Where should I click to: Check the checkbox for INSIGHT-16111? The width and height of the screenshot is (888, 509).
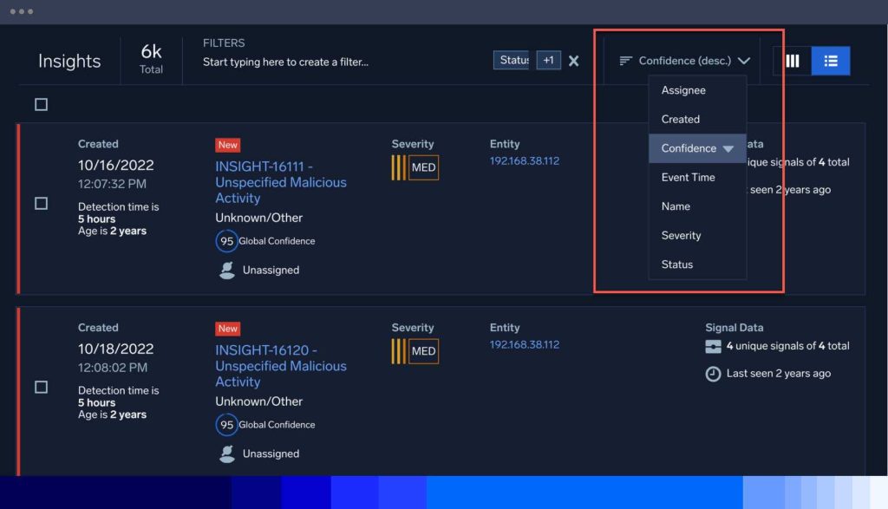pos(39,203)
